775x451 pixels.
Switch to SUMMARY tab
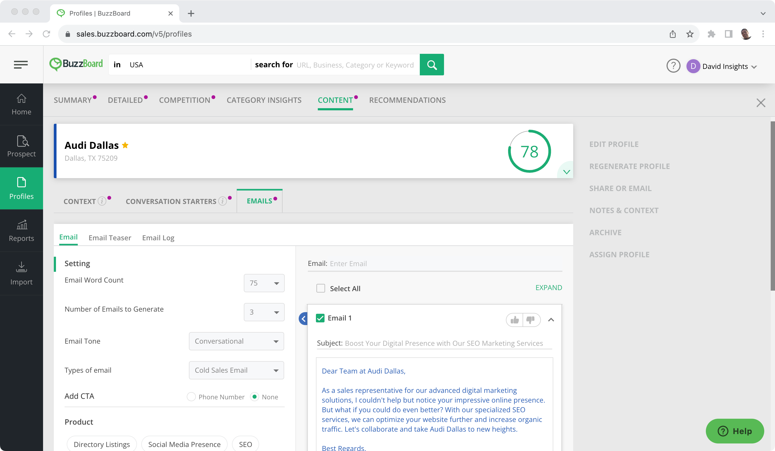(x=73, y=100)
